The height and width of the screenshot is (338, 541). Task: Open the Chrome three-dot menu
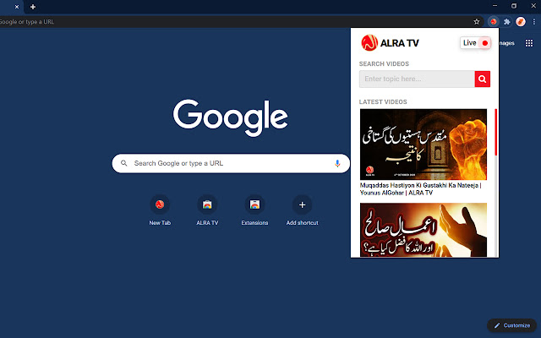[x=533, y=22]
